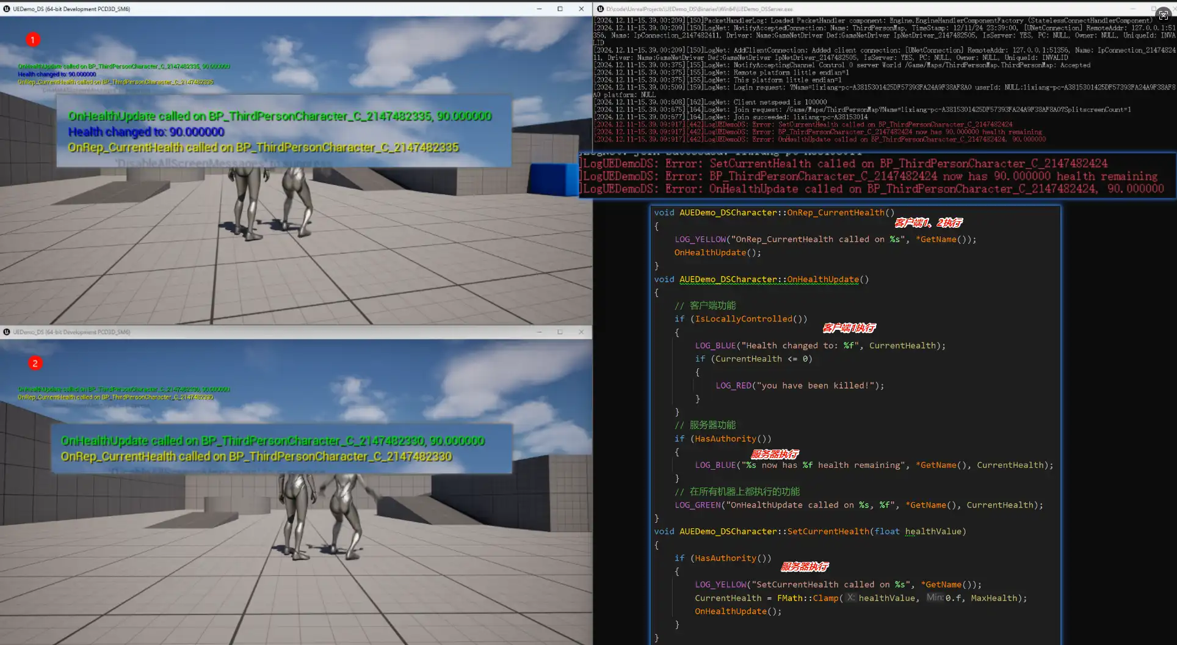Close the bottom UEDemo_DS game window
Viewport: 1177px width, 645px height.
pos(581,332)
